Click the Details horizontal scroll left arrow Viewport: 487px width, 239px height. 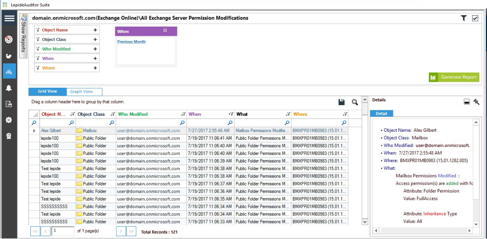click(x=376, y=231)
